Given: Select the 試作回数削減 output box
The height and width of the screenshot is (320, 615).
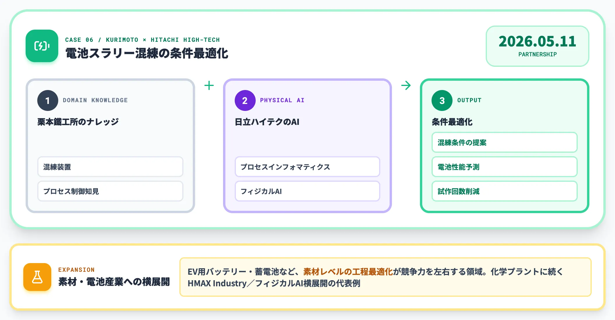Looking at the screenshot, I should [505, 191].
